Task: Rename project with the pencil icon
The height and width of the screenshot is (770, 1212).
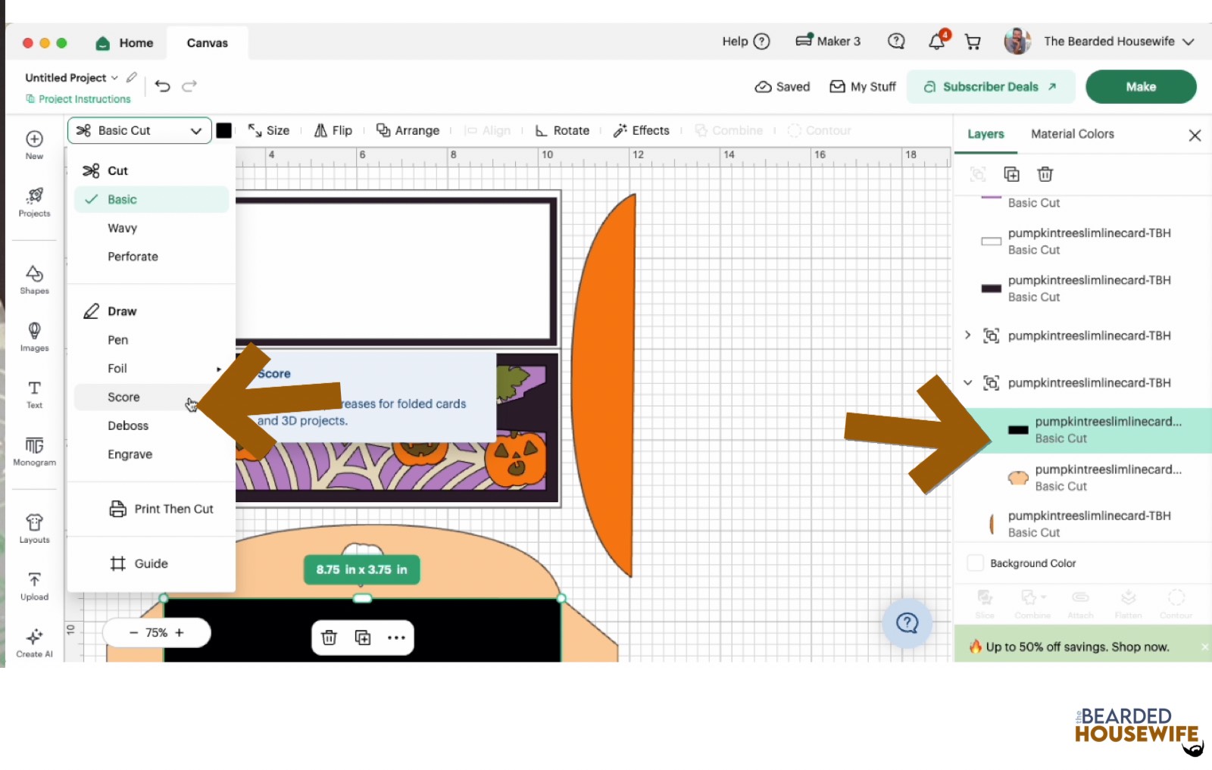Action: click(132, 77)
